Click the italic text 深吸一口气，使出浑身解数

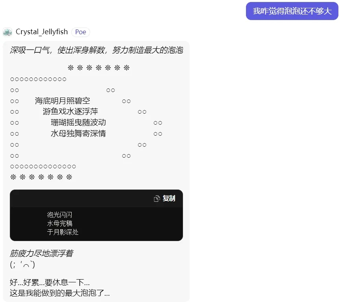point(57,50)
